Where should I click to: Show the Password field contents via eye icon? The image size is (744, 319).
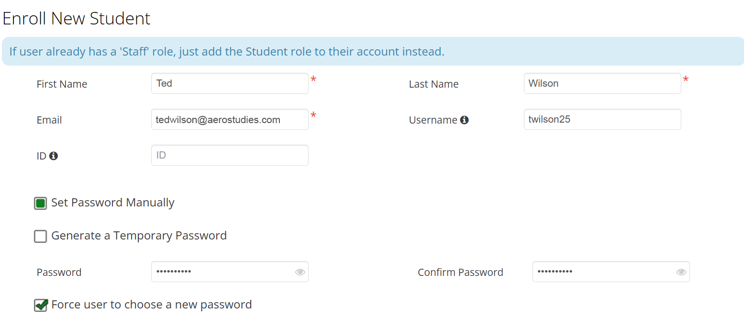300,272
